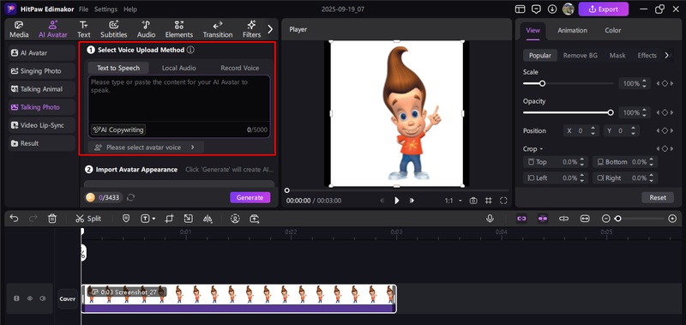Show the grid overlay in player

tap(488, 201)
